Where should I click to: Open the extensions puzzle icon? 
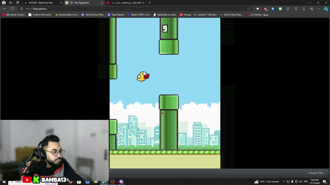coord(288,9)
